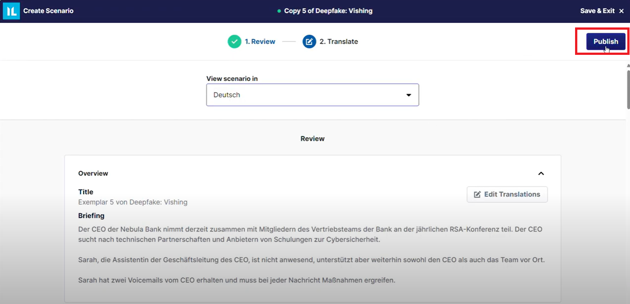
Task: Click the pencil icon in Edit Translations
Action: click(x=477, y=195)
